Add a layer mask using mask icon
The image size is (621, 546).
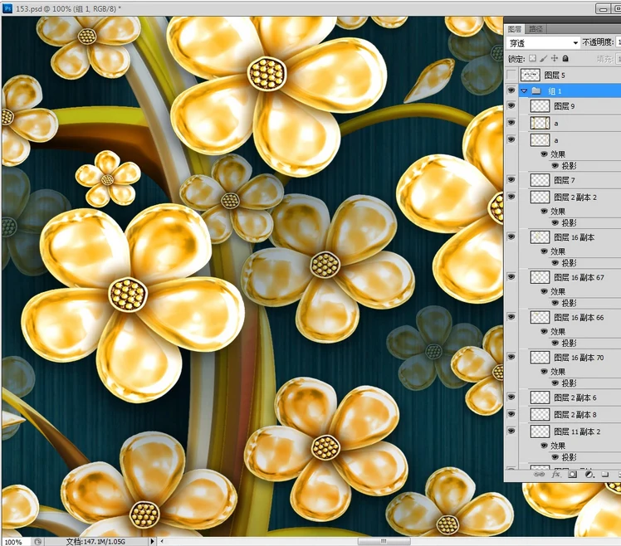click(x=573, y=475)
